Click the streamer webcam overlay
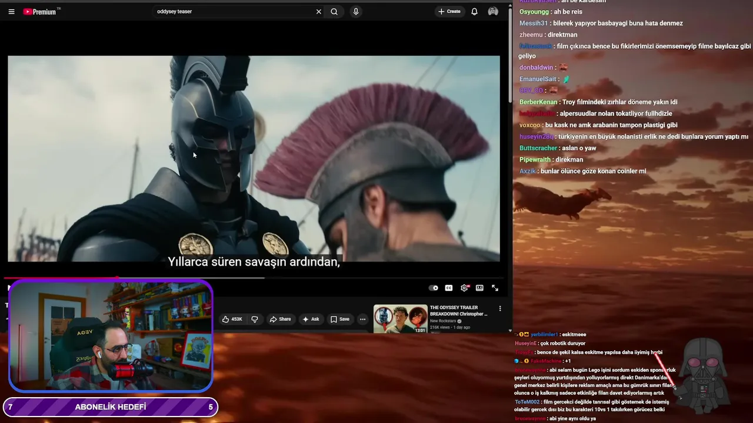Viewport: 753px width, 423px height. pyautogui.click(x=111, y=336)
